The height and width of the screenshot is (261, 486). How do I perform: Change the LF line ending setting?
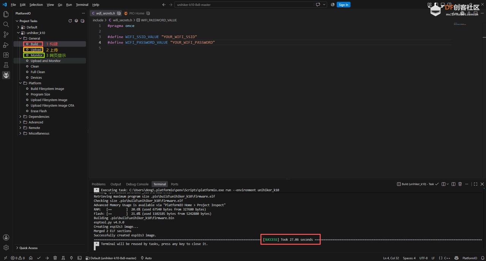pos(433,258)
